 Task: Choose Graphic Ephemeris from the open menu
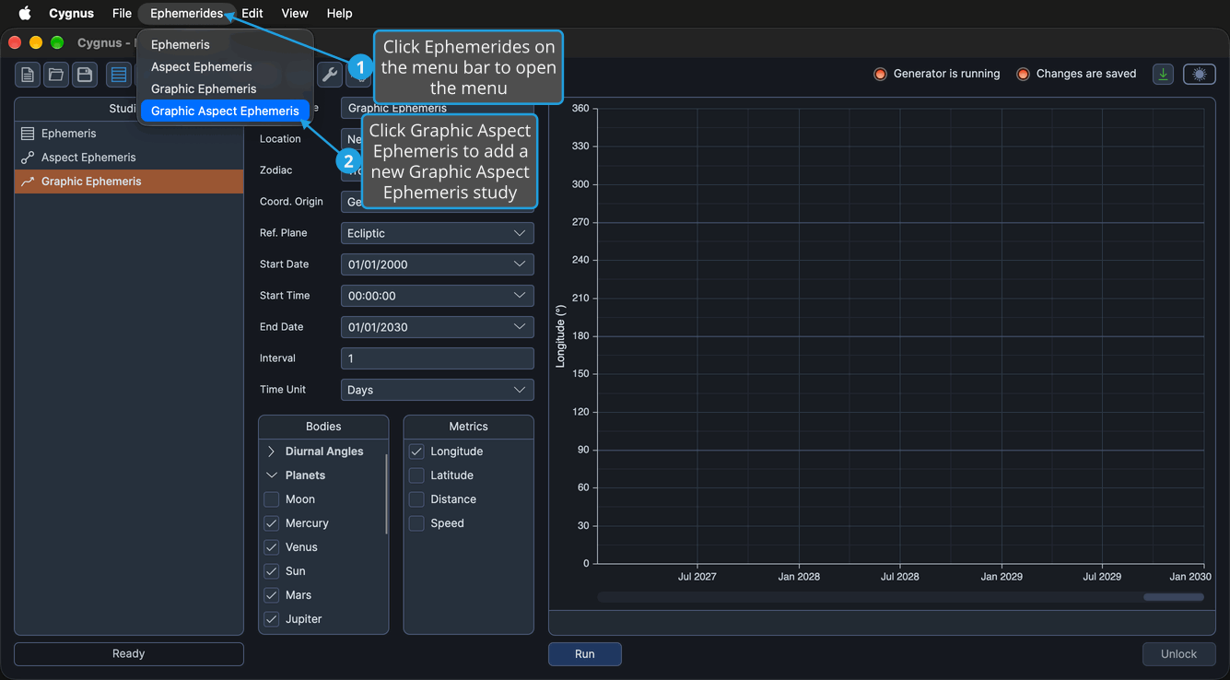[225, 88]
